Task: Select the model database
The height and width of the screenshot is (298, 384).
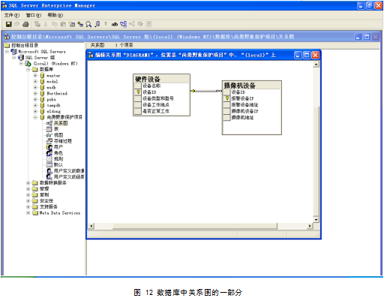Action: [x=52, y=82]
